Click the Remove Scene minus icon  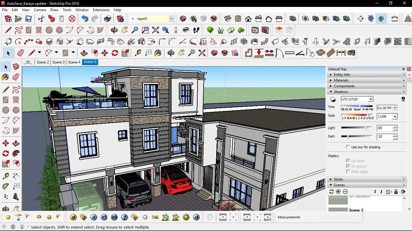[x=345, y=192]
